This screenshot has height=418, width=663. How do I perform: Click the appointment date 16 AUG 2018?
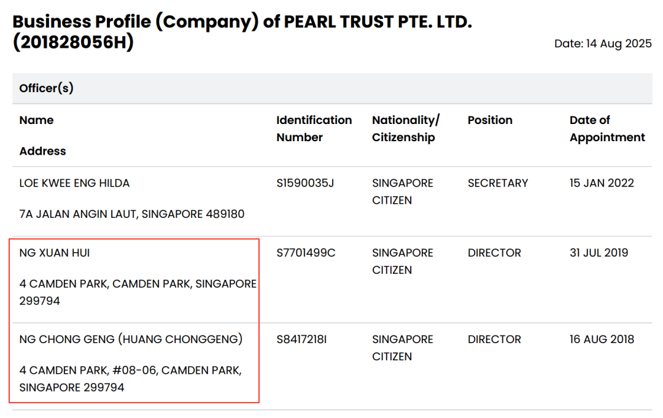click(x=602, y=339)
